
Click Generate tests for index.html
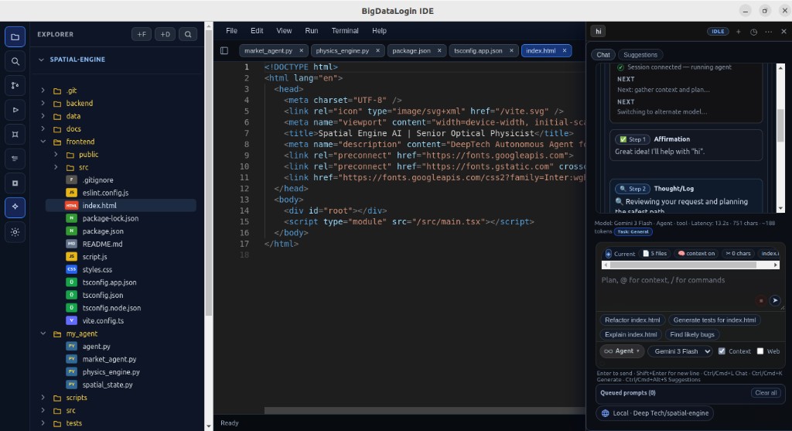click(x=714, y=320)
